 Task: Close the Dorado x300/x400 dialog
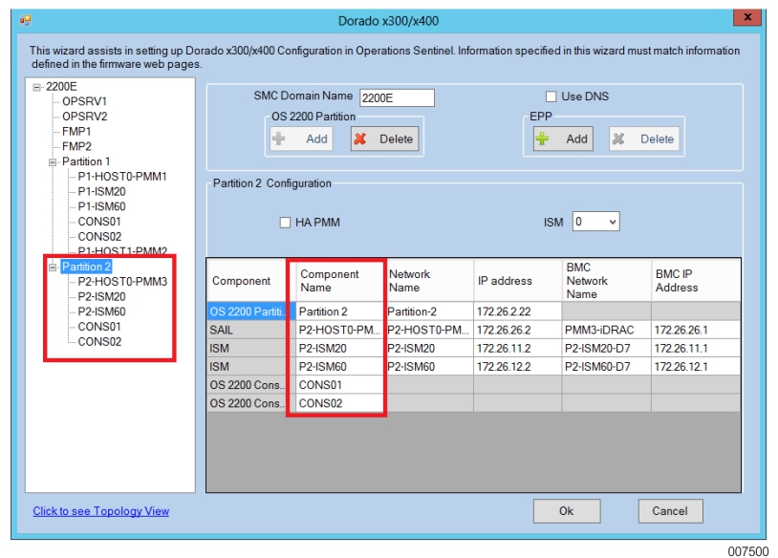coord(746,18)
